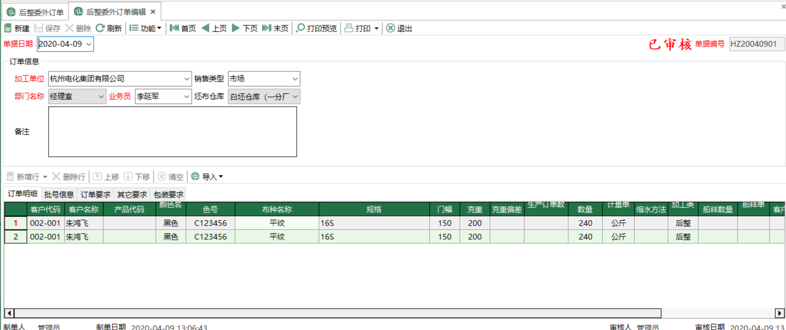The height and width of the screenshot is (330, 786).
Task: Click the 客户代码 column header
Action: pyautogui.click(x=45, y=209)
